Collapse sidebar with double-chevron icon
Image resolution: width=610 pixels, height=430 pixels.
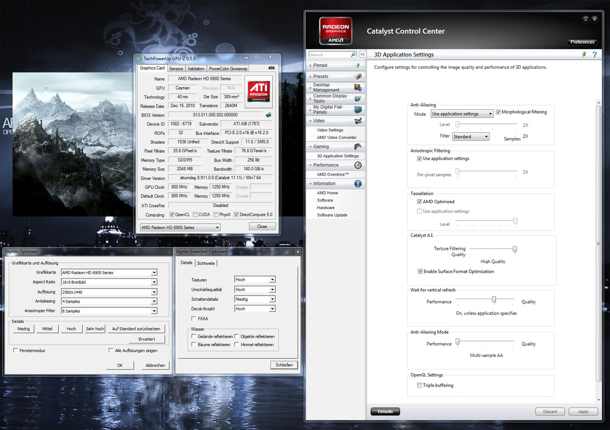pyautogui.click(x=363, y=54)
